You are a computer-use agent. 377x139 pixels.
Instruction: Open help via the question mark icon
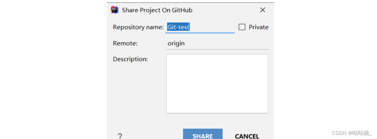pyautogui.click(x=120, y=136)
